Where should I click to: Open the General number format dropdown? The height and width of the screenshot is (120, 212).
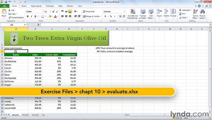(124, 11)
